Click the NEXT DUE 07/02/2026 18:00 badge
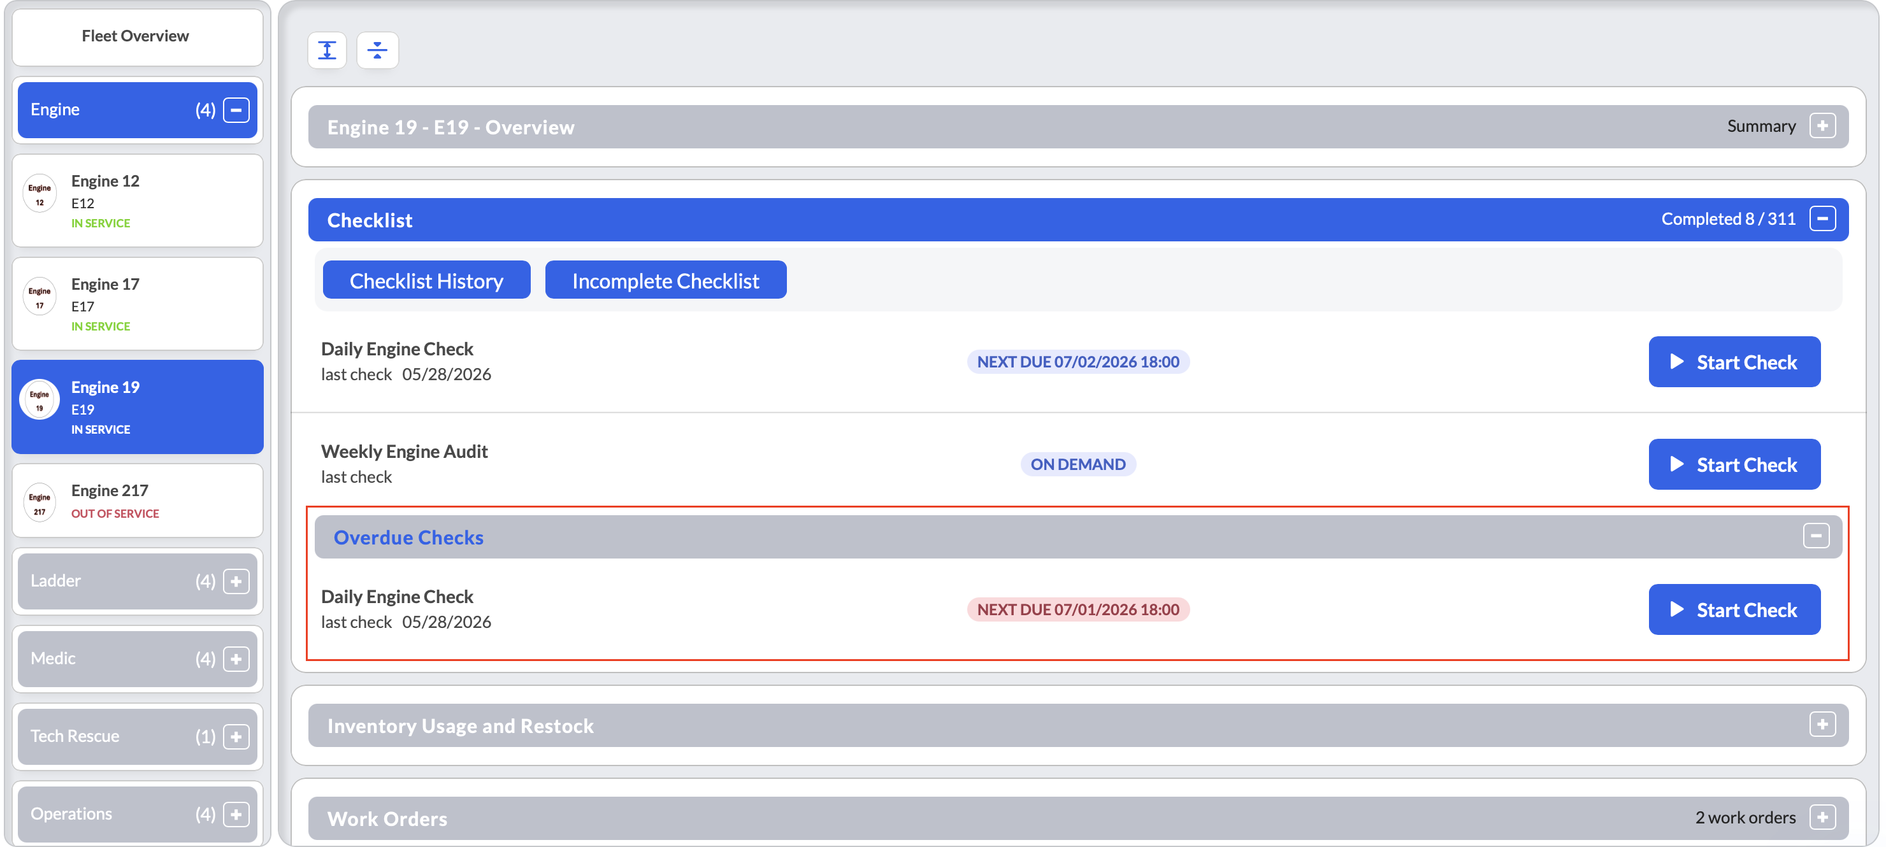 [1077, 362]
